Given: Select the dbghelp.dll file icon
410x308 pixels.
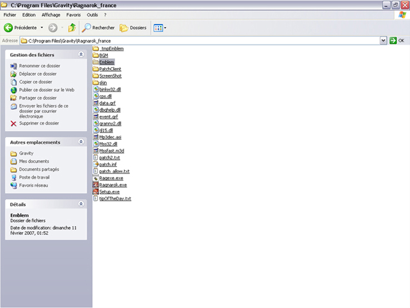Looking at the screenshot, I should 96,110.
